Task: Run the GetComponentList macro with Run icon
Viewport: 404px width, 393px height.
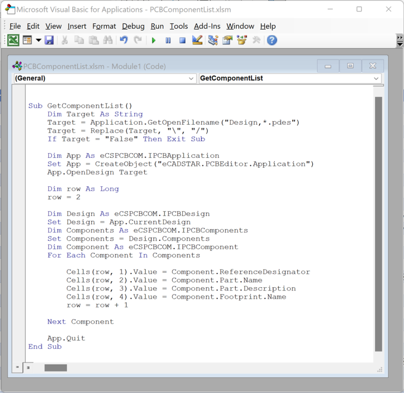Action: (154, 40)
